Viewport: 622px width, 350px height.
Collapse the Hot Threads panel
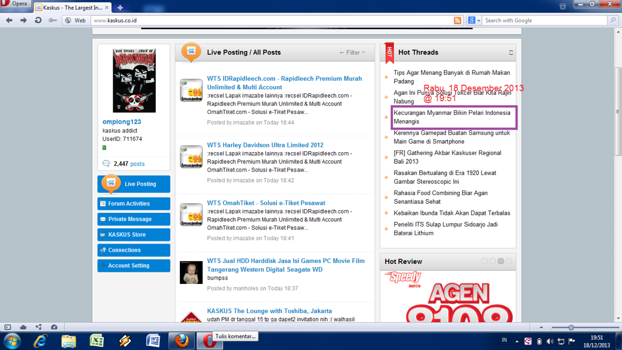coord(511,52)
